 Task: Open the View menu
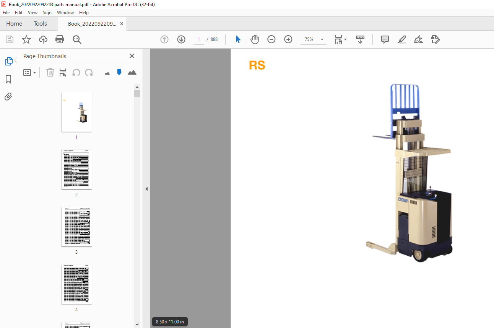(x=33, y=13)
